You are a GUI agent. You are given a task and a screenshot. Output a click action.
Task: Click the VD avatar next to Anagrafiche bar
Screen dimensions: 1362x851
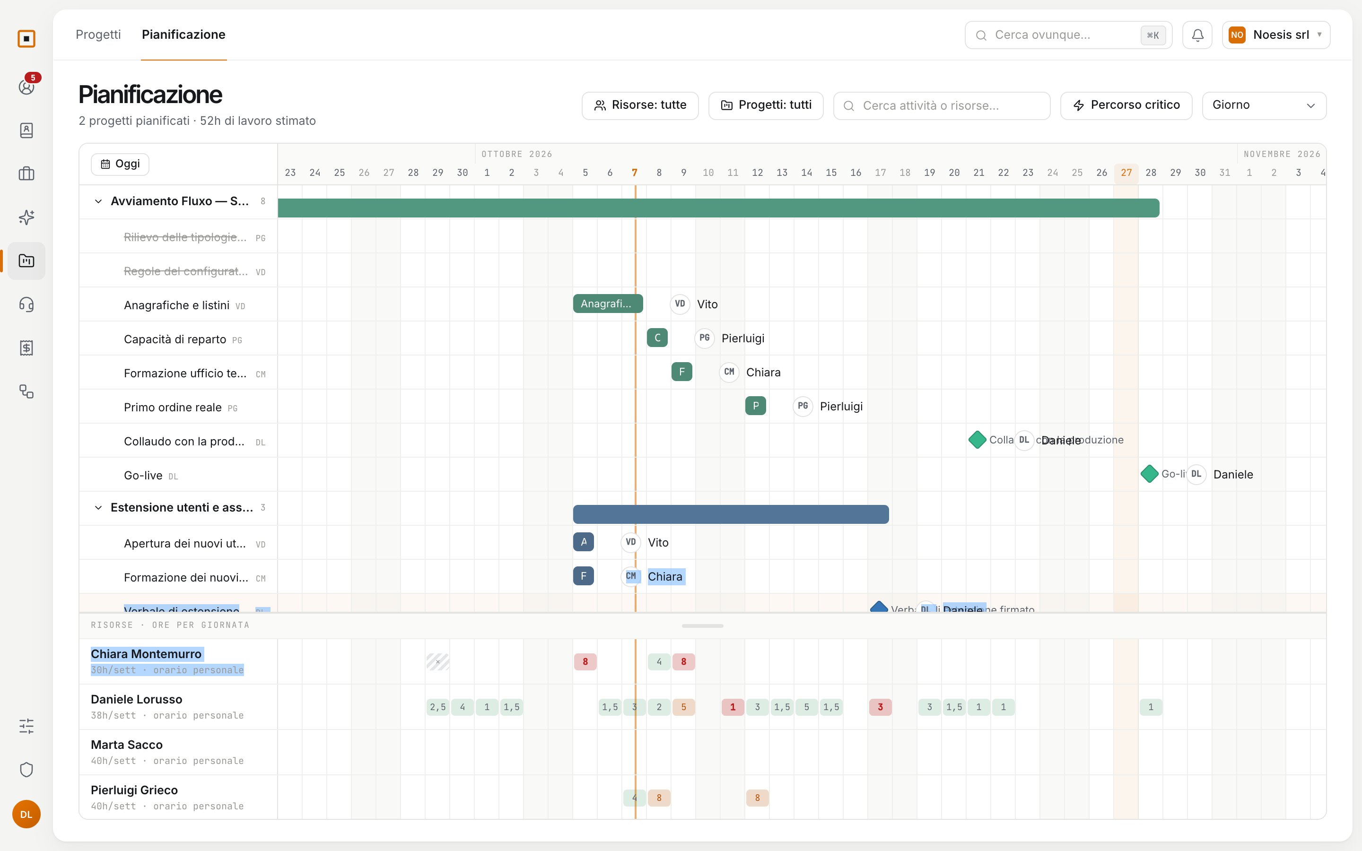[680, 304]
